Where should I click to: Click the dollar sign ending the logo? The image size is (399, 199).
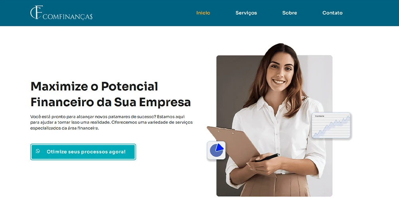[91, 17]
